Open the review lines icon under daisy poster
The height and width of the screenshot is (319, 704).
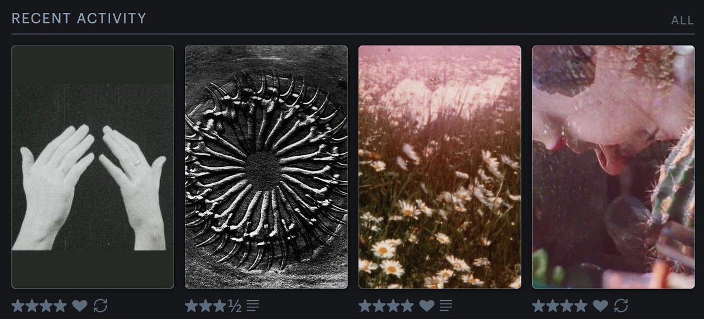click(446, 306)
